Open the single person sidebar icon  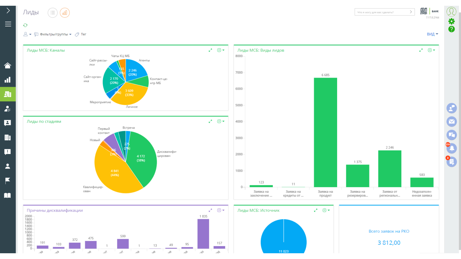[8, 166]
